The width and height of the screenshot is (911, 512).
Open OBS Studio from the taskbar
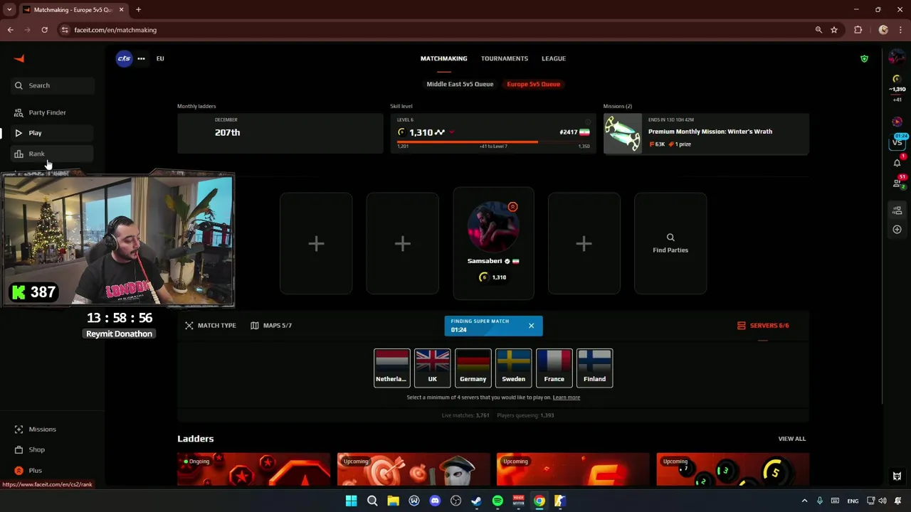point(455,501)
